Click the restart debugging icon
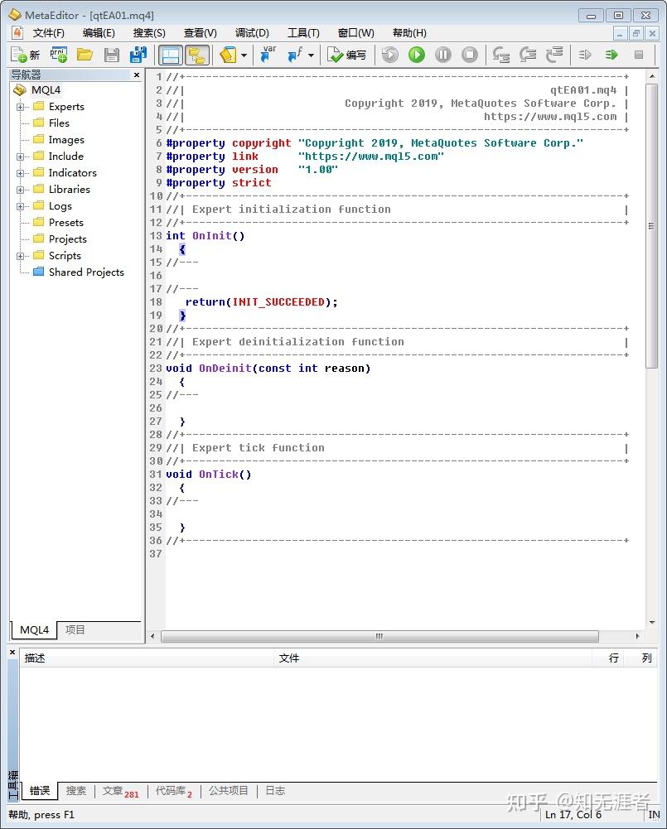 coord(389,55)
